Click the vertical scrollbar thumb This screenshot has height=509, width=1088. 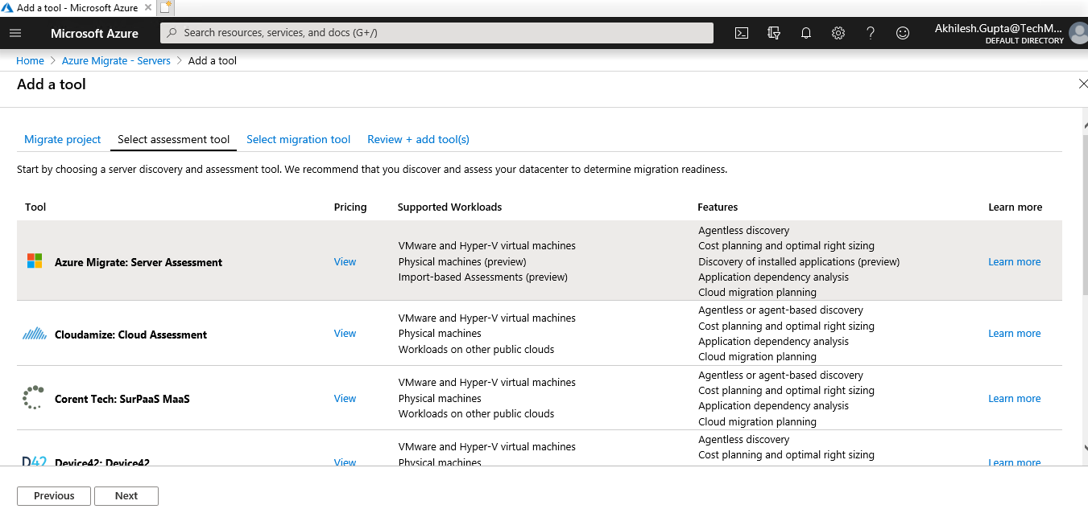pos(1084,213)
